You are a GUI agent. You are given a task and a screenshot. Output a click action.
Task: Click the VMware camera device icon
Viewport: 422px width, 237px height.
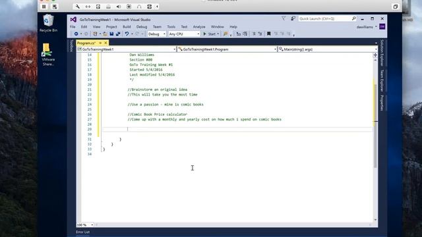(x=129, y=7)
